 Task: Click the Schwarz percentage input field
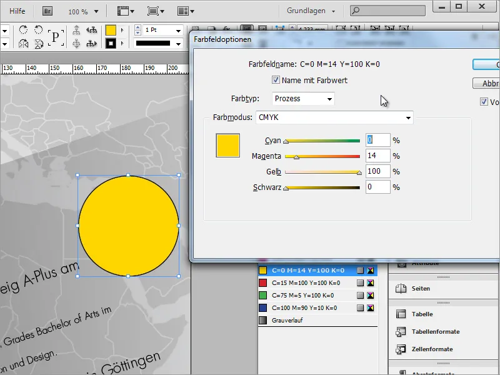click(x=378, y=187)
